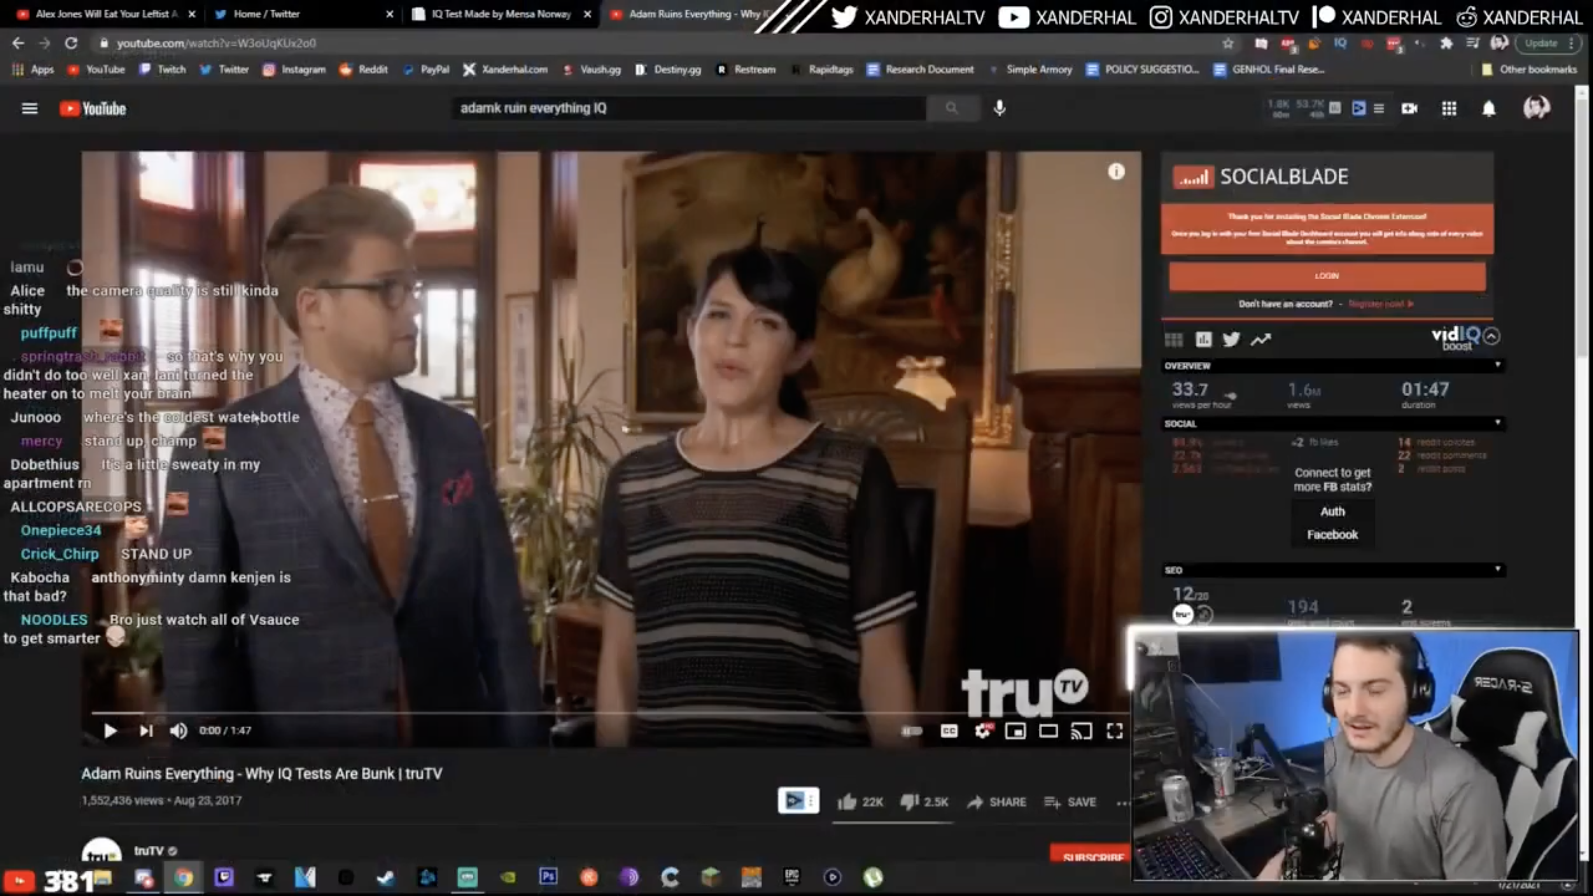
Task: Switch to the IQ Test Made by Mensa Norway tab
Action: tap(501, 14)
